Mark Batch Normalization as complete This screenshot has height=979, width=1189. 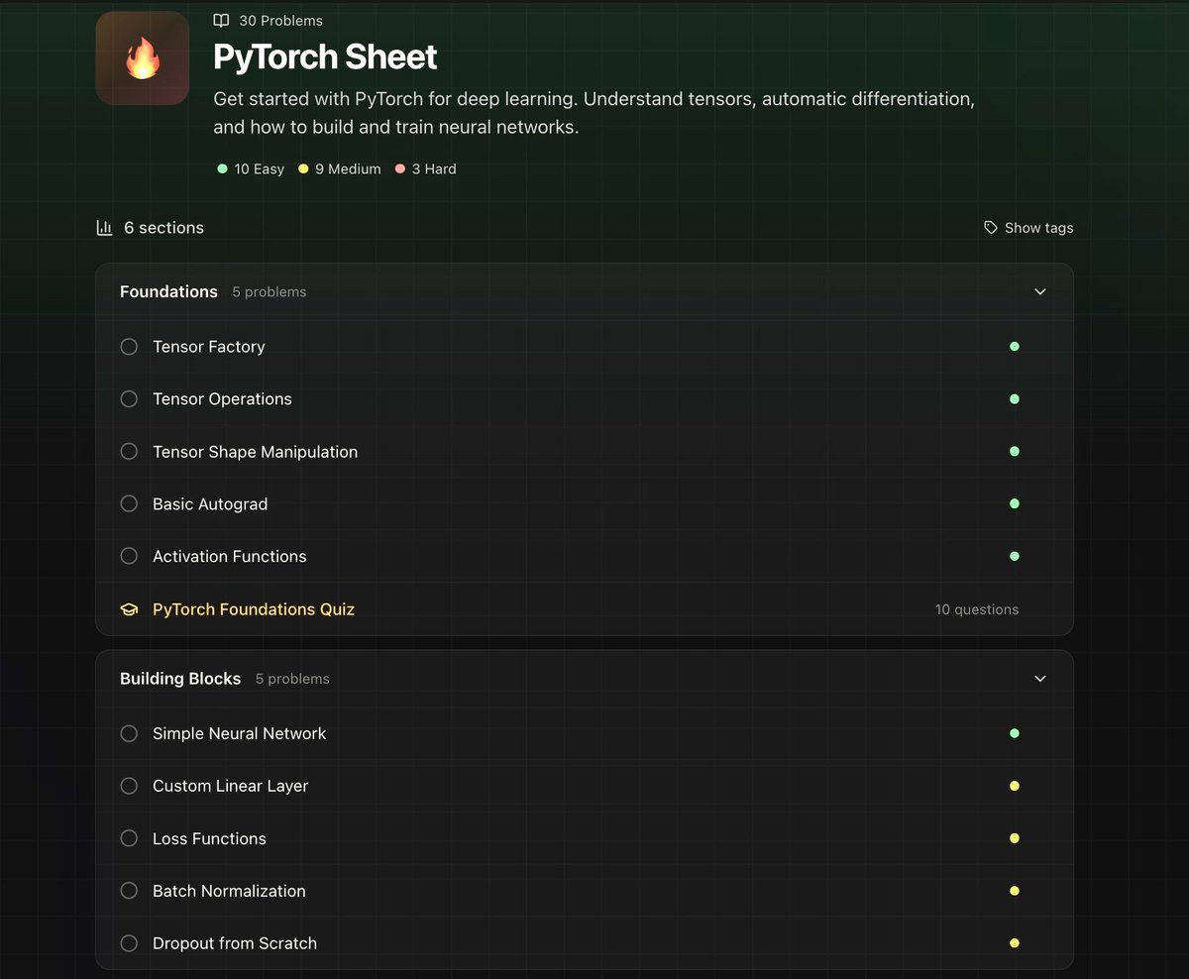point(129,892)
